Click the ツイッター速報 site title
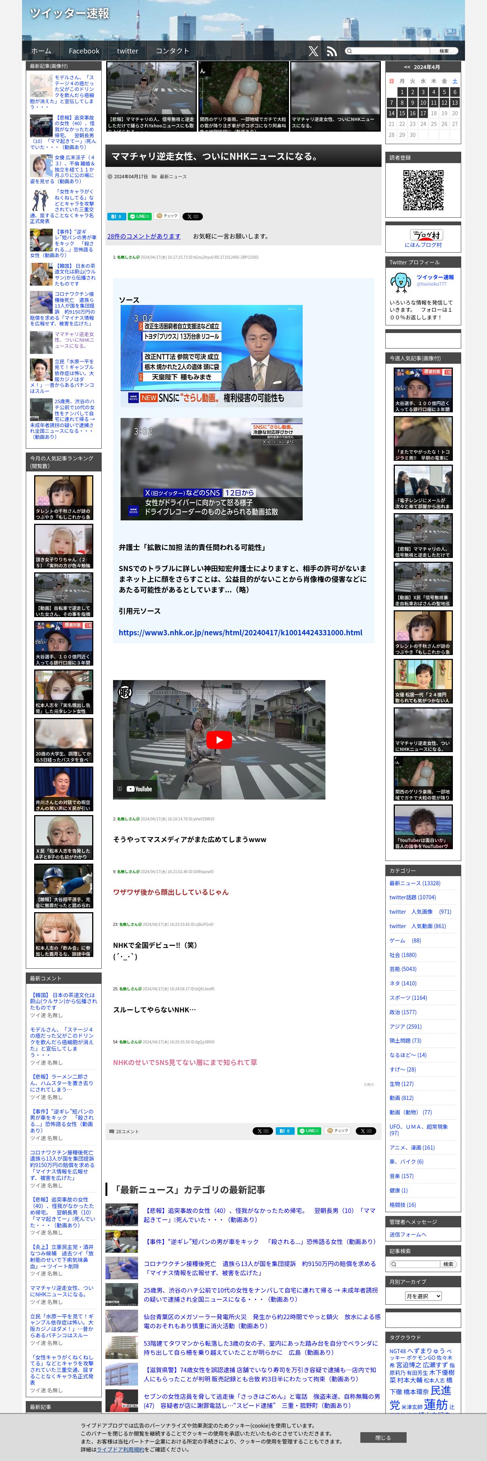 click(x=69, y=13)
